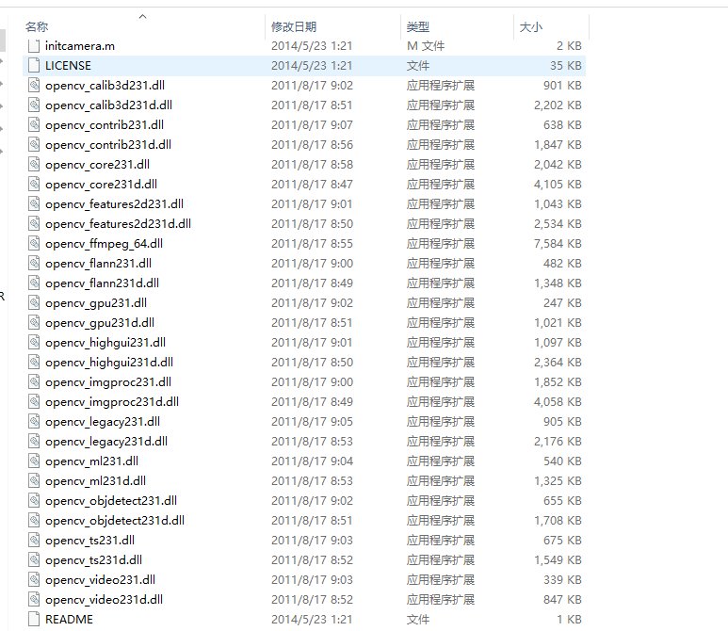
Task: Click the size 4,105 KB cell
Action: click(558, 185)
